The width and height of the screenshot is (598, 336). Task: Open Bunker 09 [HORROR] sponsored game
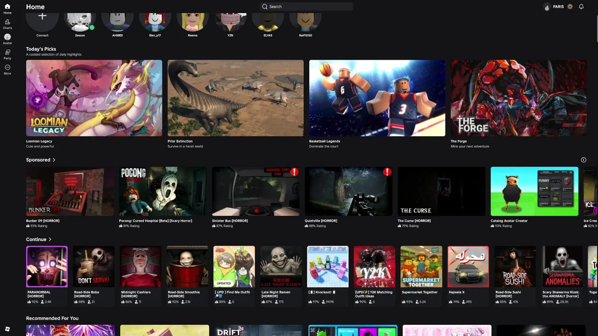[x=70, y=191]
